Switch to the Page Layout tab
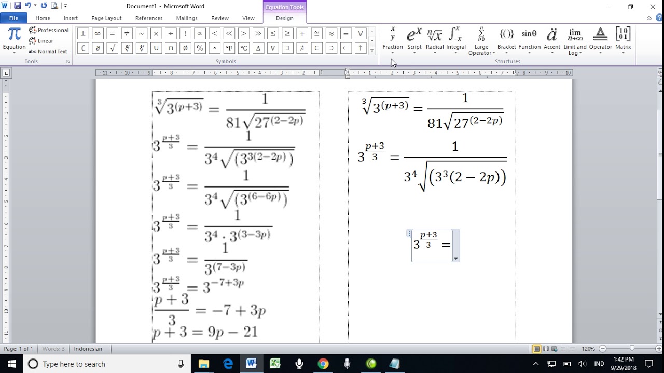 tap(106, 18)
